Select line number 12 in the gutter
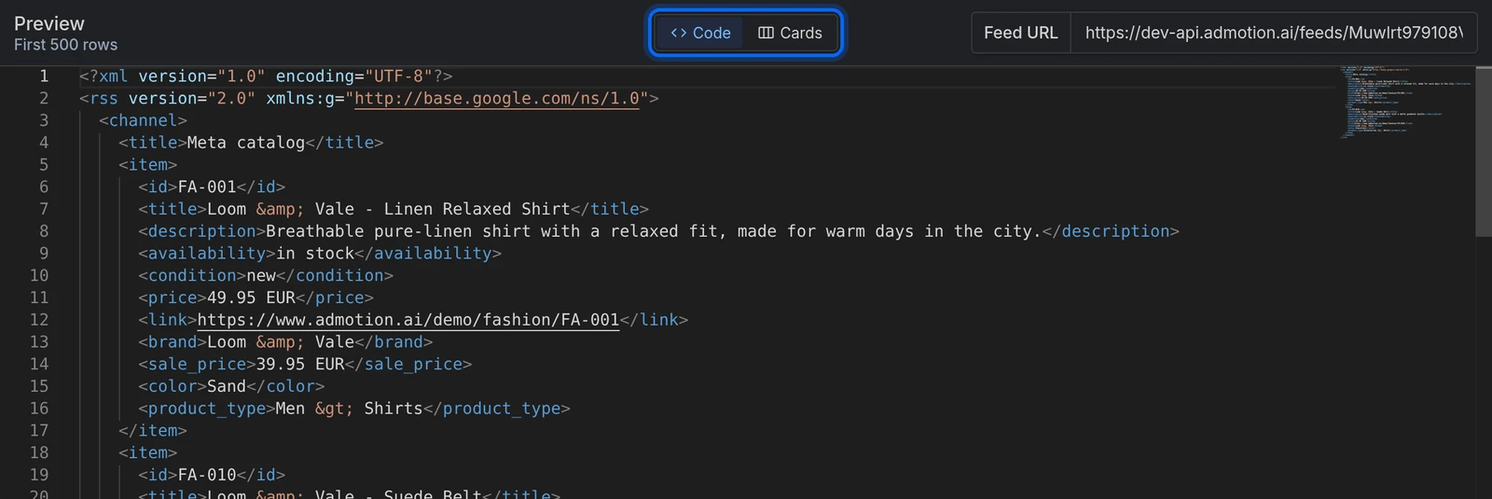Image resolution: width=1492 pixels, height=499 pixels. click(38, 320)
